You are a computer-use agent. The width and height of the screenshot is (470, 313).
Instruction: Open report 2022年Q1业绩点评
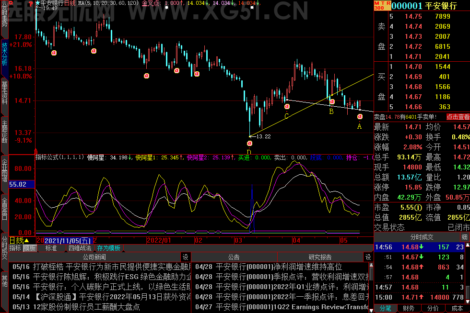(x=282, y=287)
